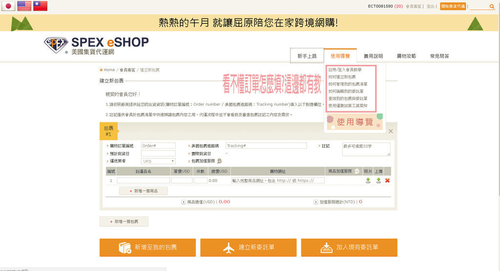Open the SPEX eSHOP logo homepage
This screenshot has width=500, height=271.
pos(96,45)
